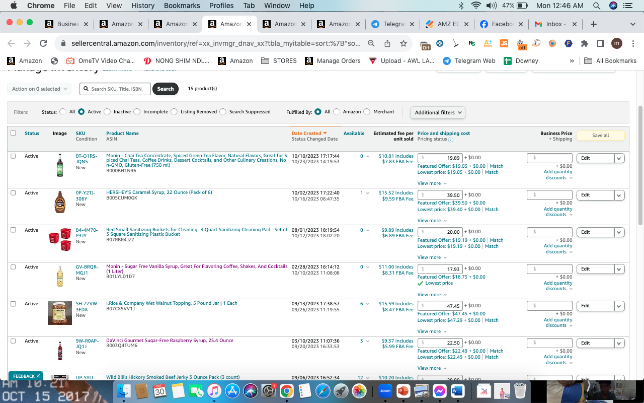Screen dimensions: 644x403
Task: Expand the Available chevron for I.Rice Walnut Topping
Action: pyautogui.click(x=368, y=304)
